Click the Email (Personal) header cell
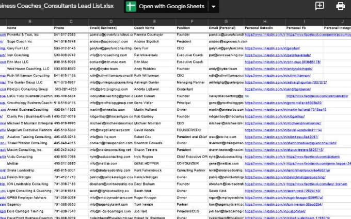 pyautogui.click(x=226, y=28)
